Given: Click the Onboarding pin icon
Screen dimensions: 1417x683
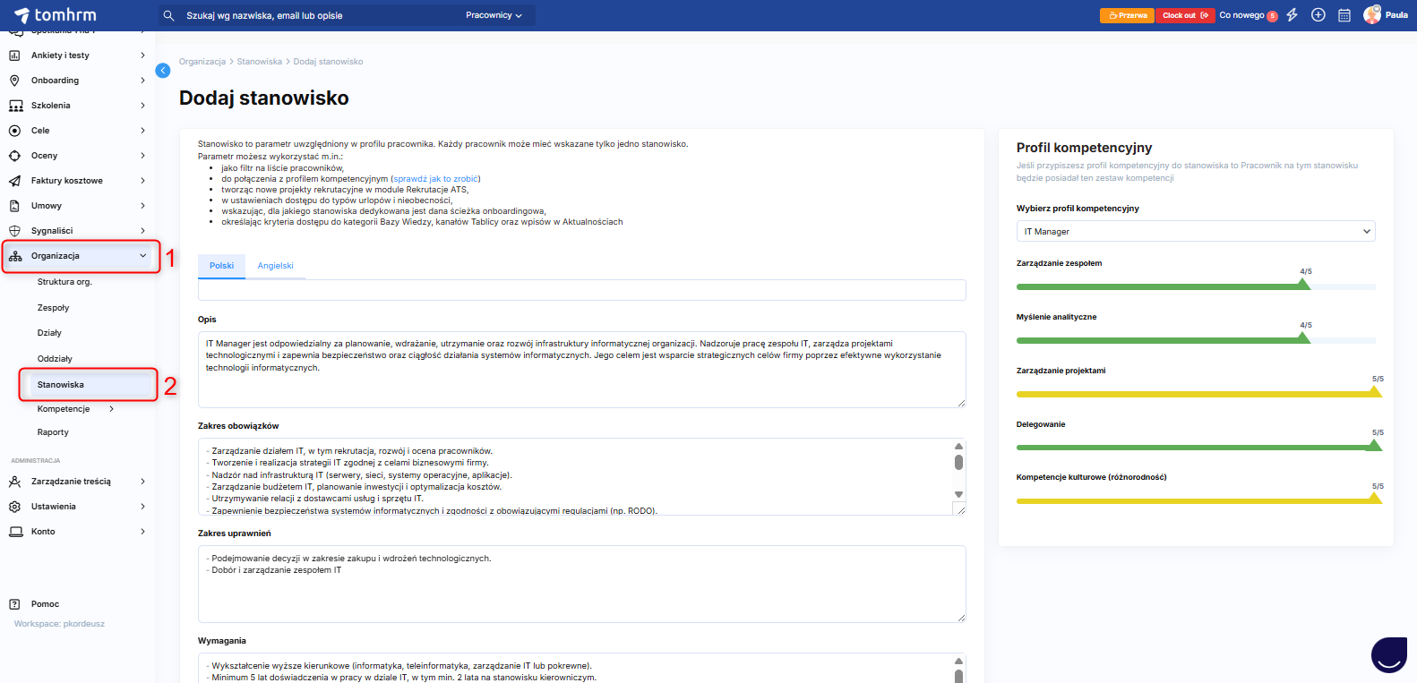Looking at the screenshot, I should [x=14, y=81].
